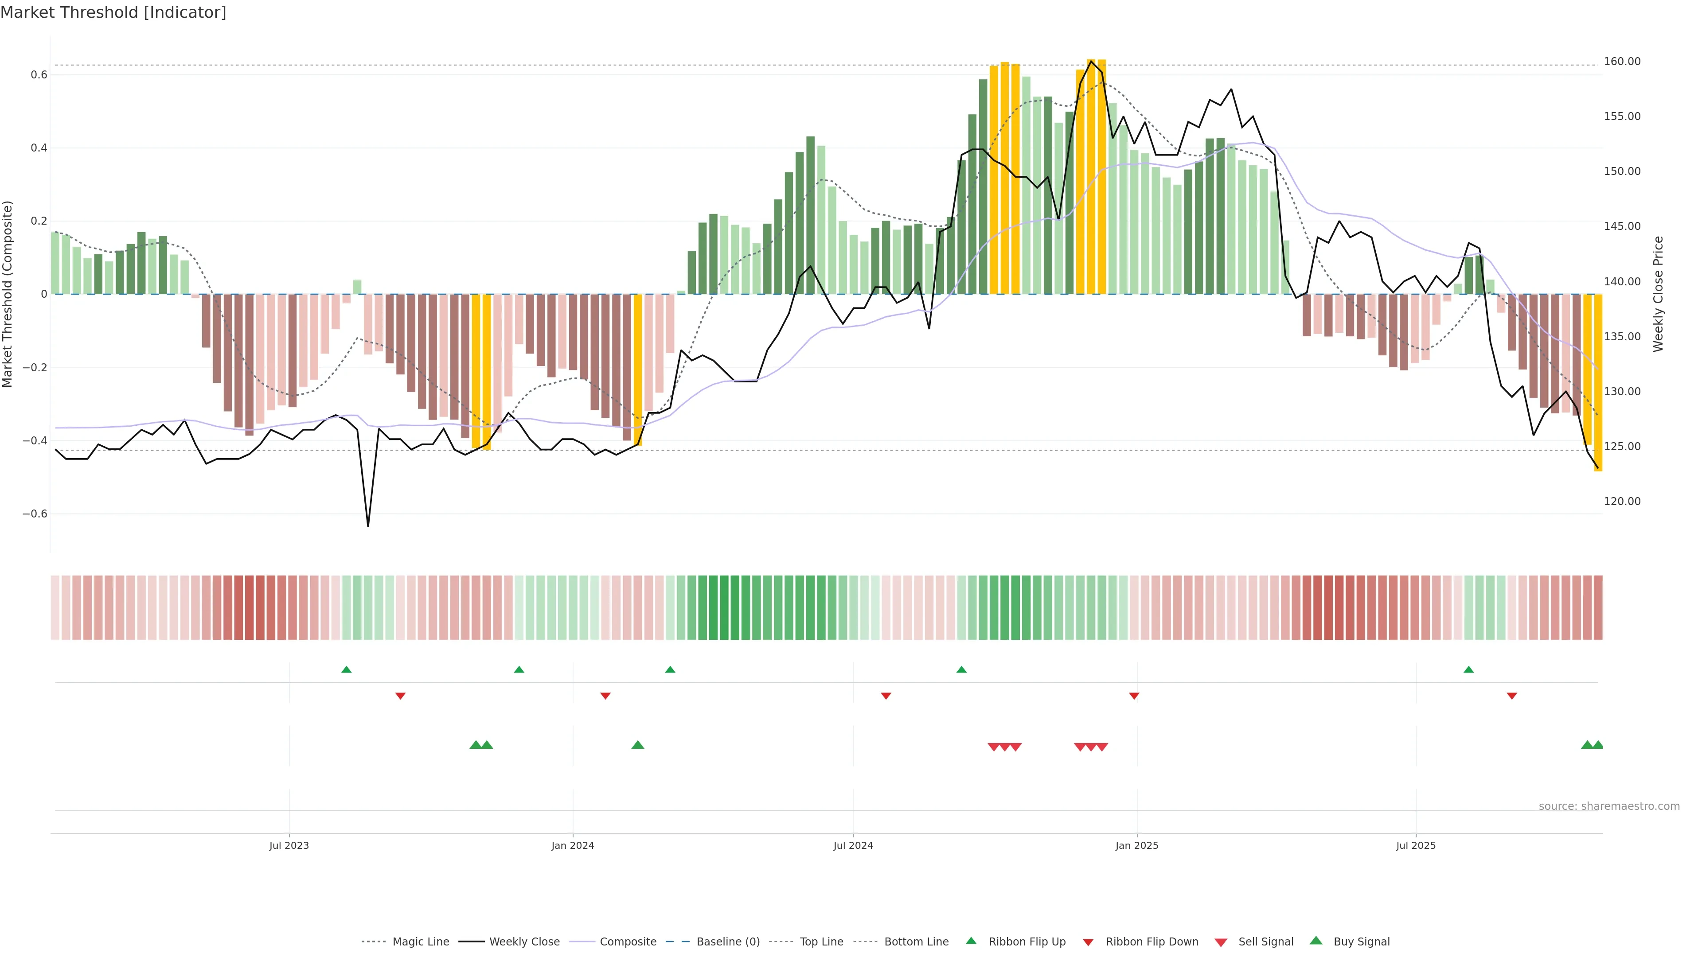Click the 160.00 price axis tick label
The image size is (1702, 957).
1622,62
